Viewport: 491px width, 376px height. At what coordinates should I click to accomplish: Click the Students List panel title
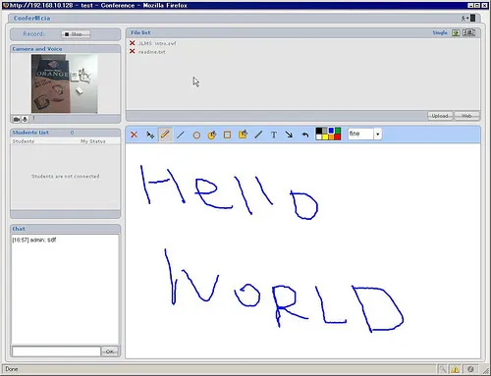(x=30, y=133)
